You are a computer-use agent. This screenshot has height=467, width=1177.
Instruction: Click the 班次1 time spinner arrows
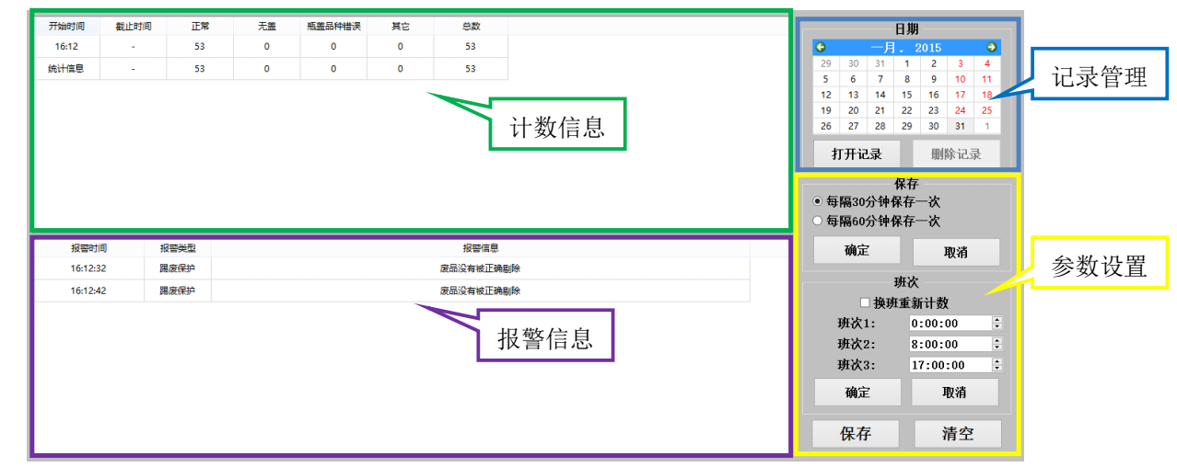pos(996,324)
